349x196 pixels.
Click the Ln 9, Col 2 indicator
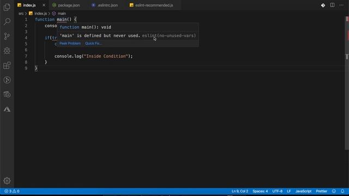pos(240,191)
